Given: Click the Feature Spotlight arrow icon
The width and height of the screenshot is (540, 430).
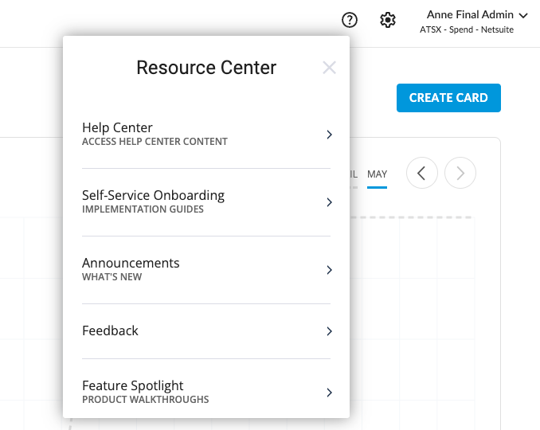Looking at the screenshot, I should pyautogui.click(x=329, y=393).
